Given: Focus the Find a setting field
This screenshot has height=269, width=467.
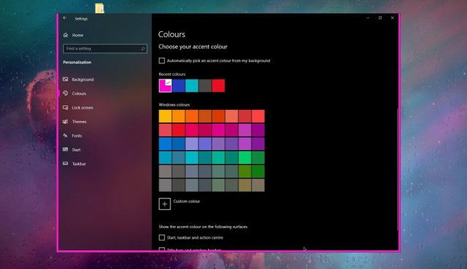Looking at the screenshot, I should tap(105, 49).
